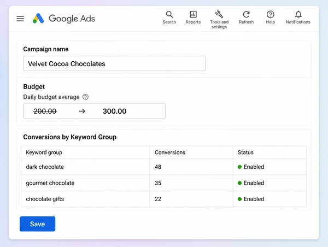Screen dimensions: 328x247
Task: Click the 22 conversions value
Action: tap(158, 199)
